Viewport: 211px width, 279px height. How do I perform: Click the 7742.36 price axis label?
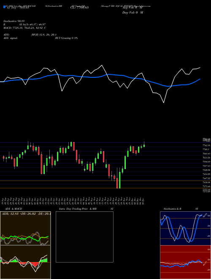(206, 145)
